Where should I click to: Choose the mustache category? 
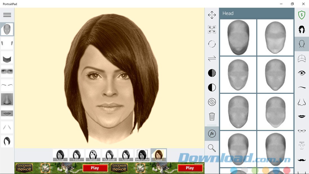(x=302, y=160)
